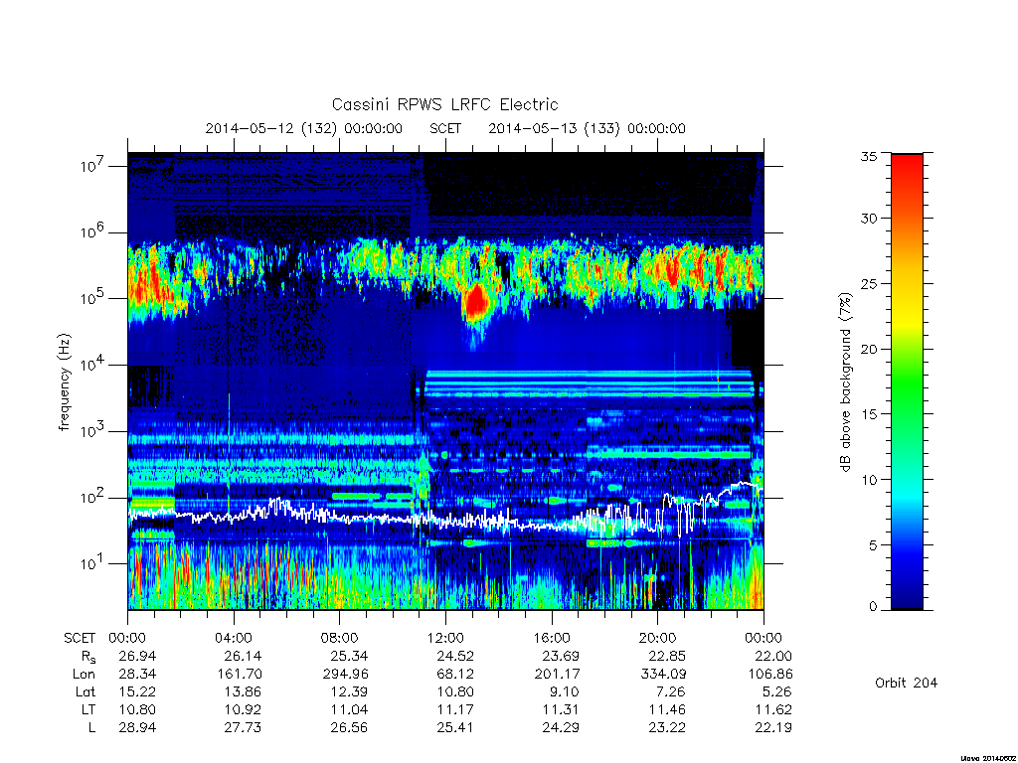The height and width of the screenshot is (763, 1018).
Task: Click the LT value '11.31'
Action: tap(561, 709)
